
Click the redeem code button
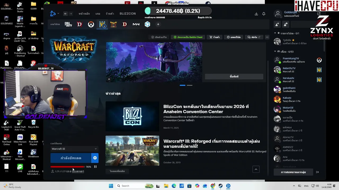coord(159,37)
